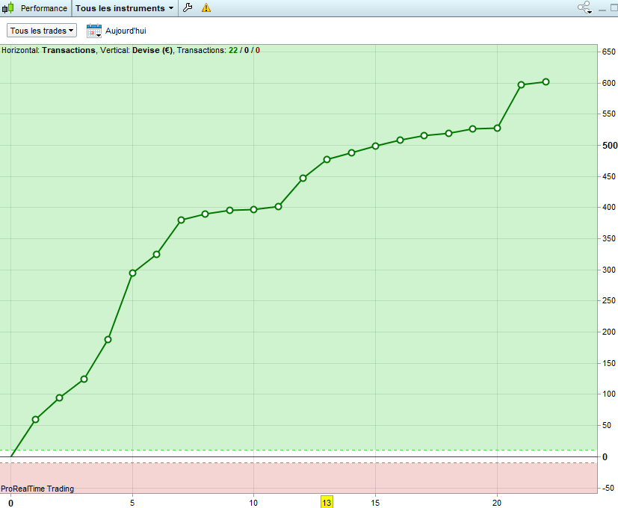Open the Tous les instruments dropdown
Viewport: 618px width, 508px height.
[125, 8]
